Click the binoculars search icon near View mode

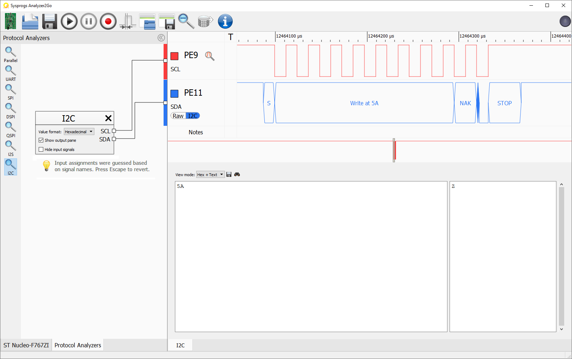click(x=237, y=174)
